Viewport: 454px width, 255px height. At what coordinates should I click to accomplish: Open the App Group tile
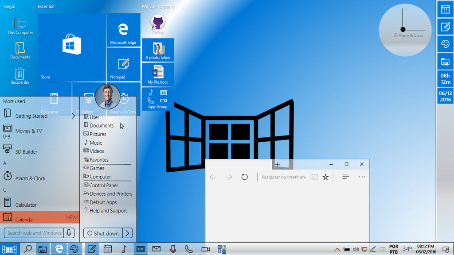coord(158,99)
